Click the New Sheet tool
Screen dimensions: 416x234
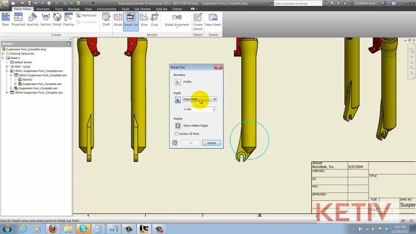click(x=213, y=19)
